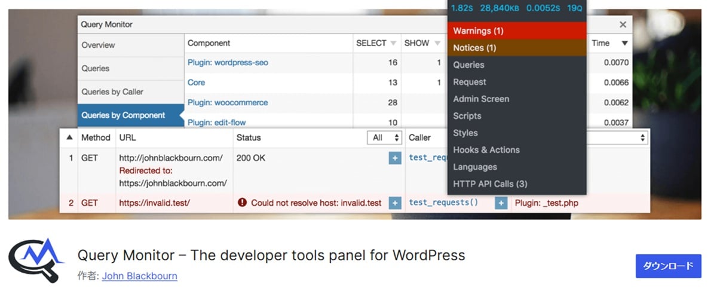The image size is (717, 293).
Task: Open Warnings (1) menu item
Action: click(478, 30)
